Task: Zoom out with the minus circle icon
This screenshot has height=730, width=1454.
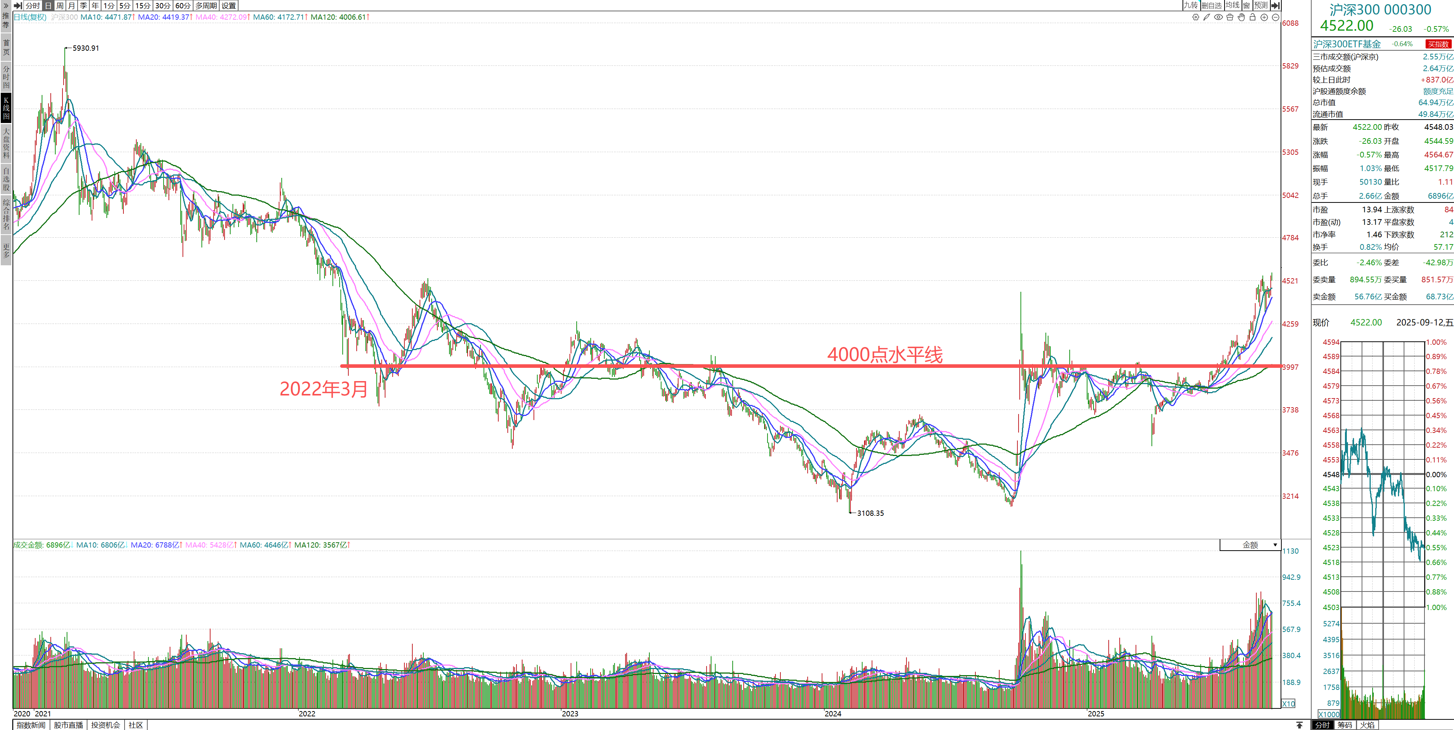Action: point(1275,17)
